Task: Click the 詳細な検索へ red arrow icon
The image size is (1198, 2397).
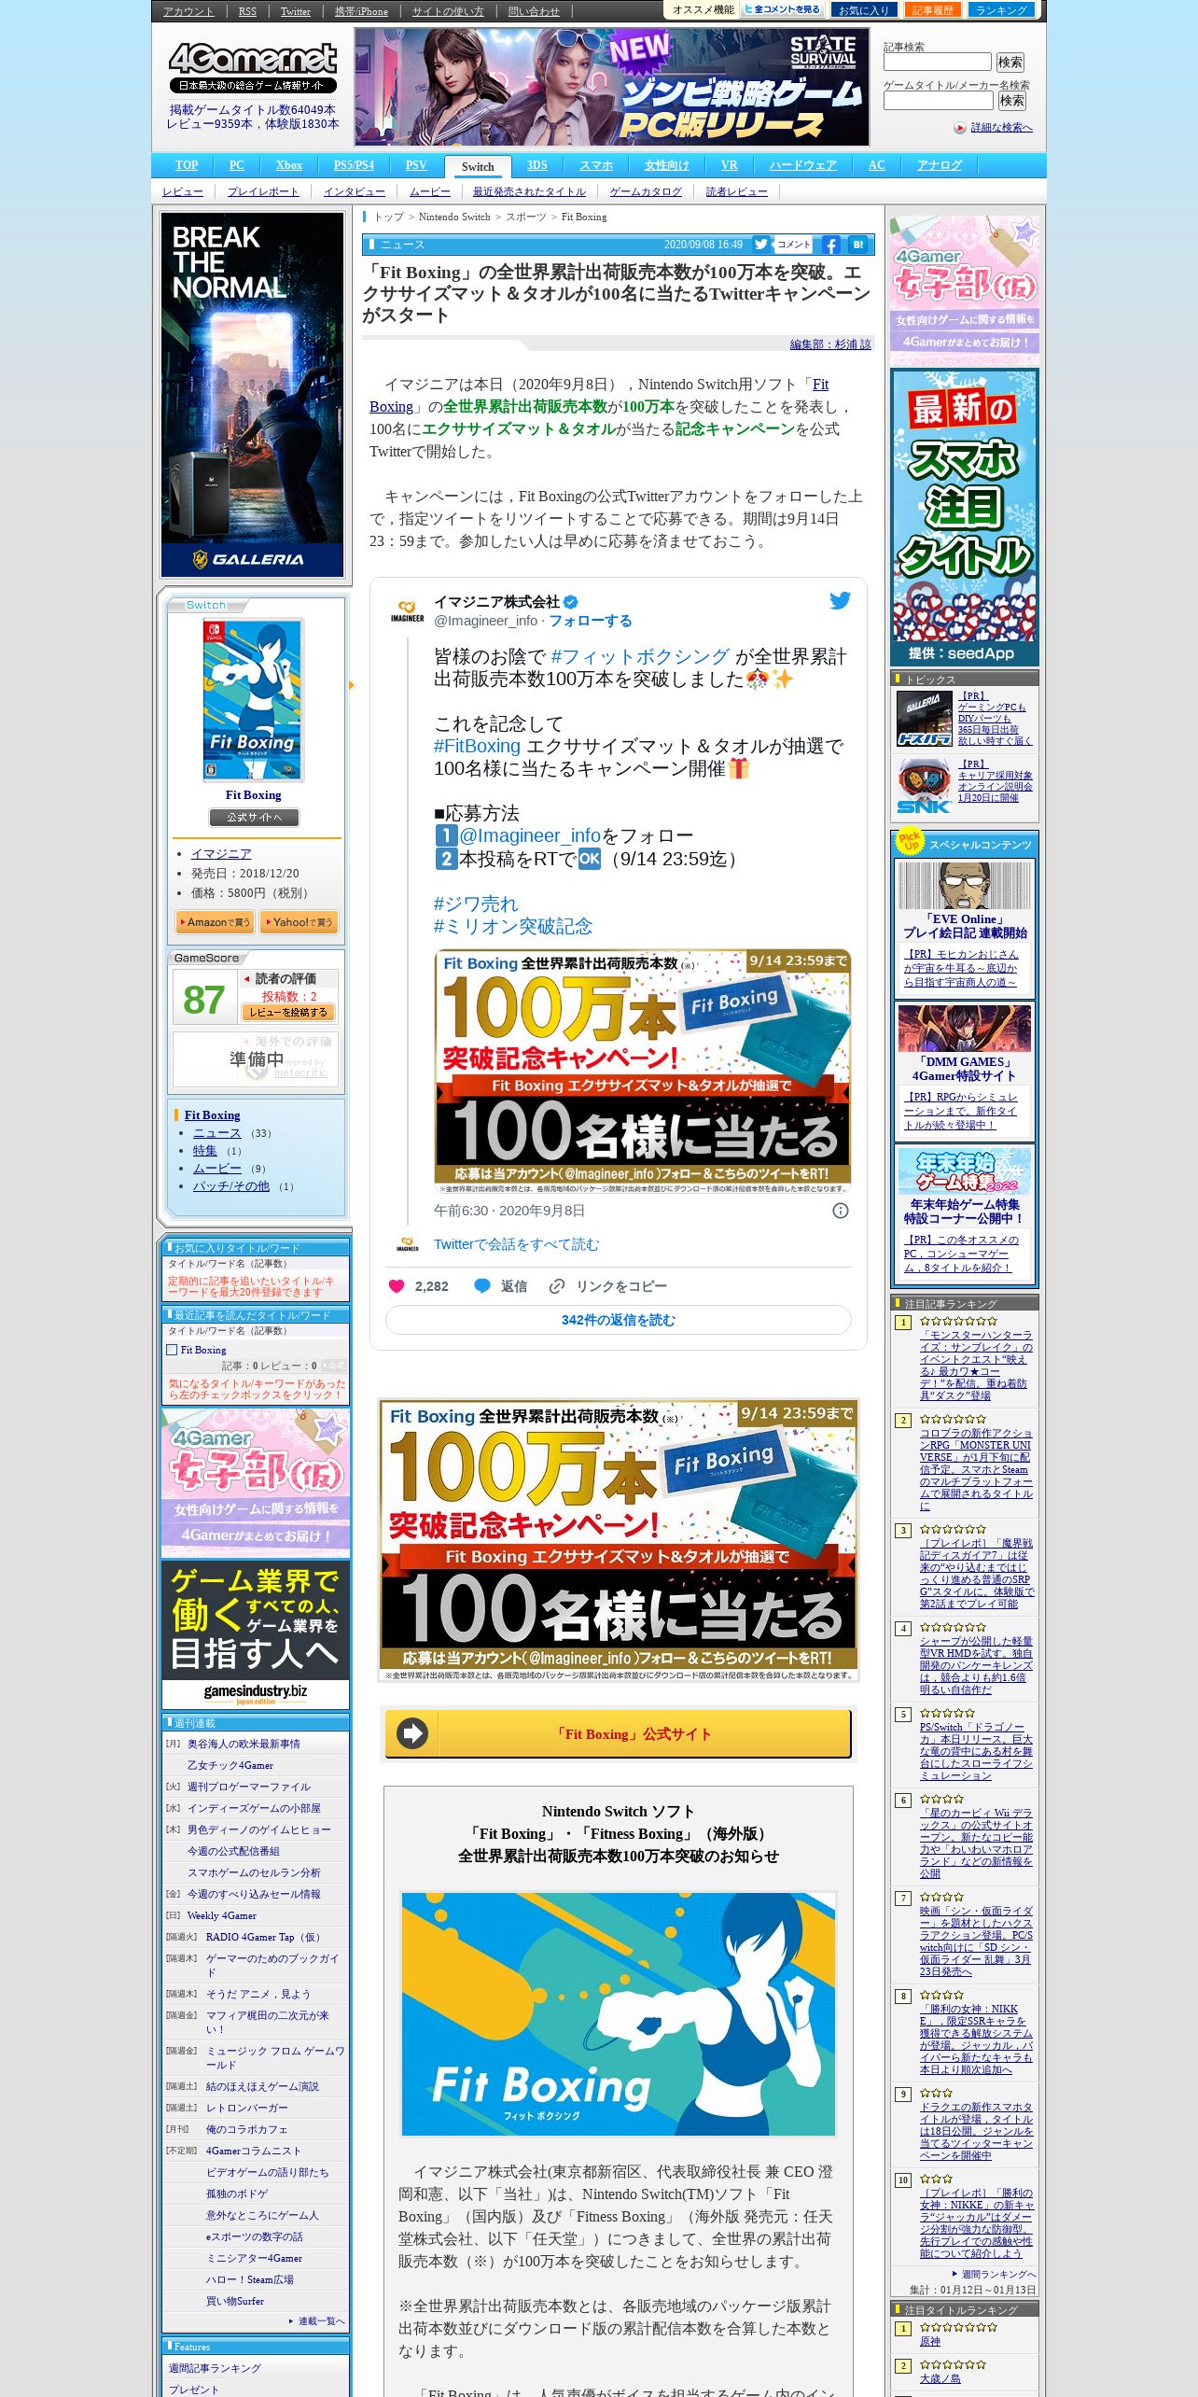Action: pos(960,128)
